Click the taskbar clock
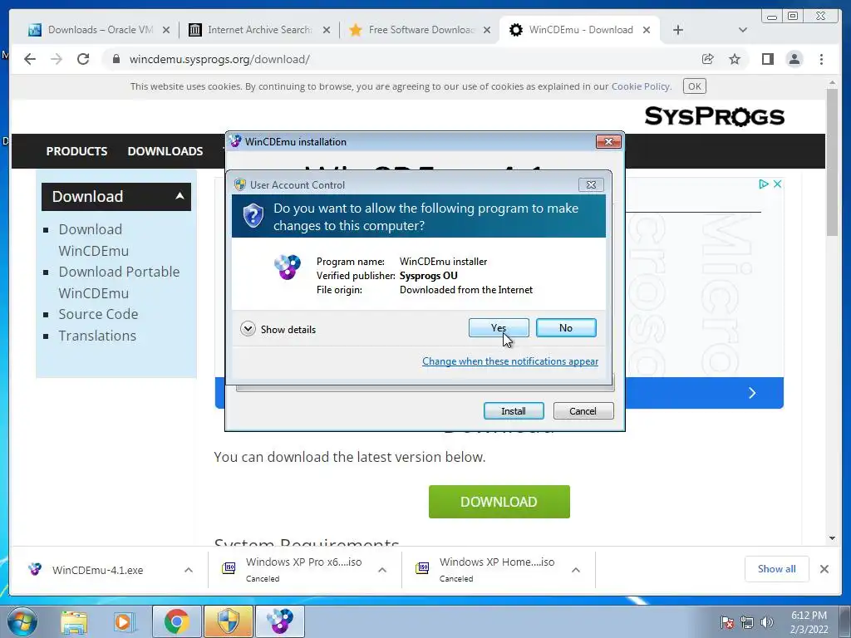 click(x=809, y=622)
